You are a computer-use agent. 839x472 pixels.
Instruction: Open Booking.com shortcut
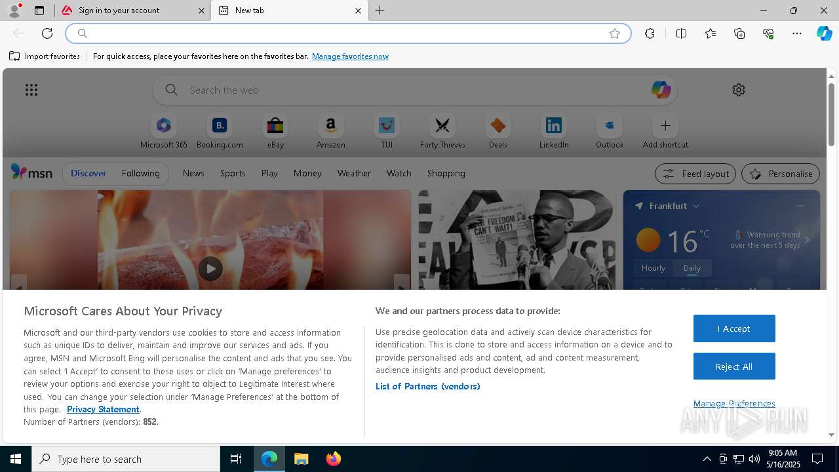point(220,132)
